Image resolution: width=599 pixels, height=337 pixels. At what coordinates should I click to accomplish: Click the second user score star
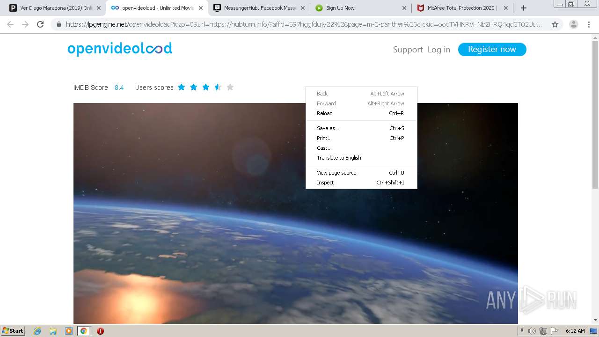194,87
